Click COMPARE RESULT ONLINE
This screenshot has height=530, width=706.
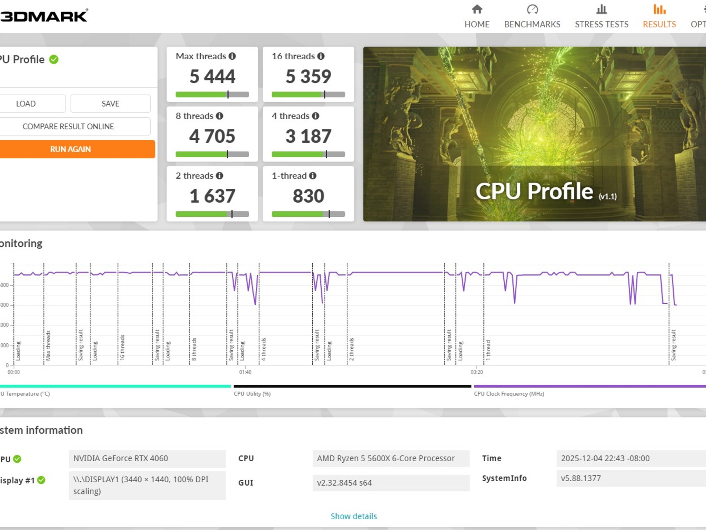click(68, 126)
